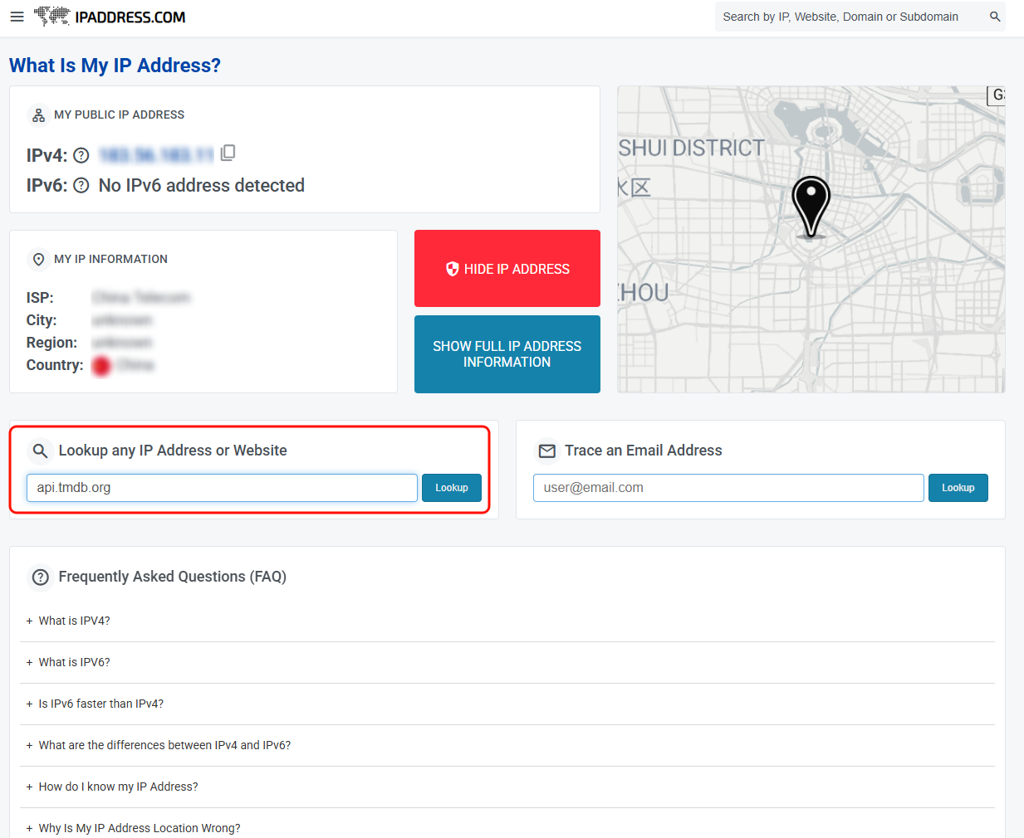
Task: Click the IPADDRESS.COM world map logo
Action: [52, 17]
